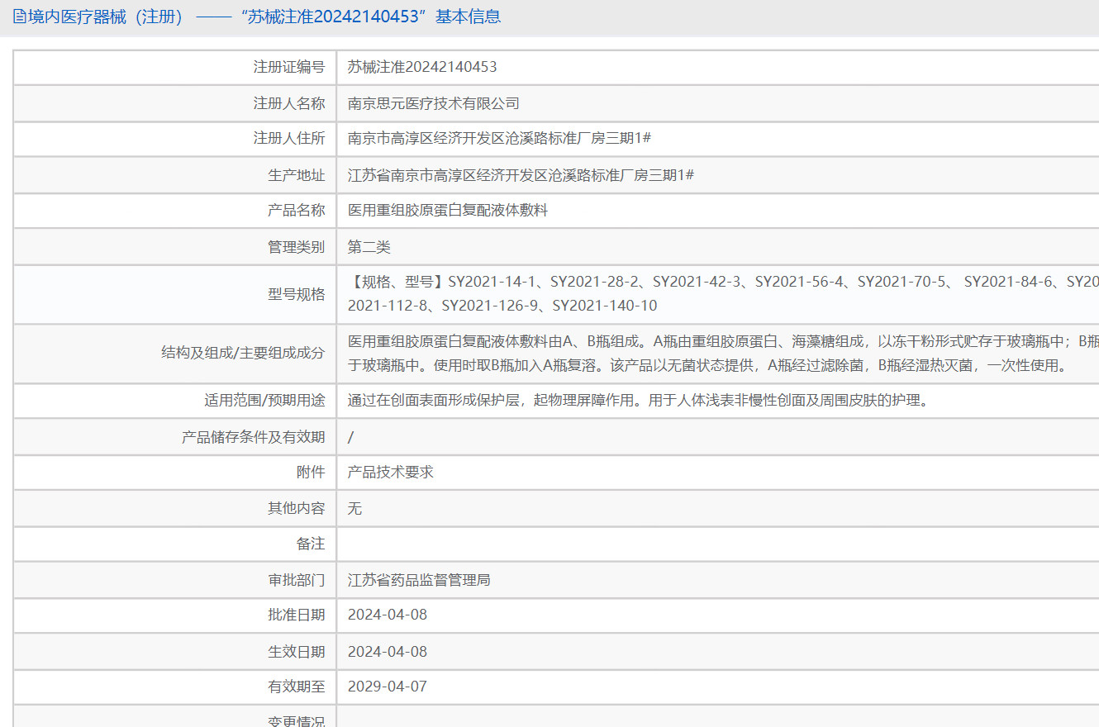
Task: Click the 结构及组成/主要组成成分 label
Action: click(x=243, y=353)
